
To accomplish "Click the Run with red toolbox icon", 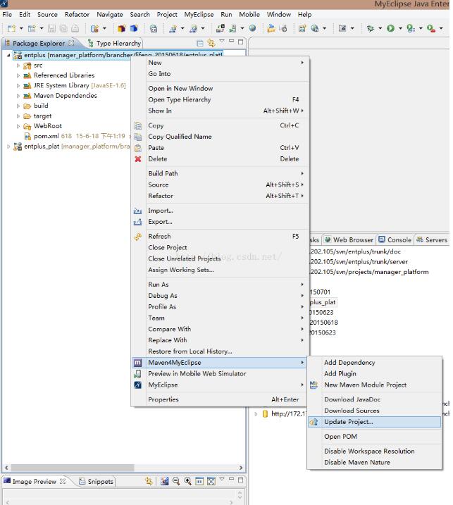I will click(430, 28).
